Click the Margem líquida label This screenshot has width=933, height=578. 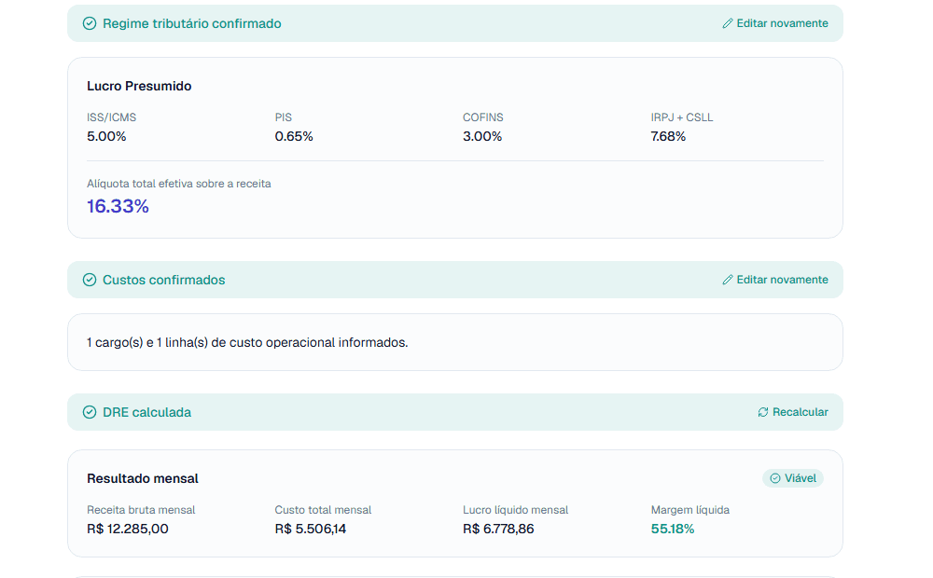[690, 510]
